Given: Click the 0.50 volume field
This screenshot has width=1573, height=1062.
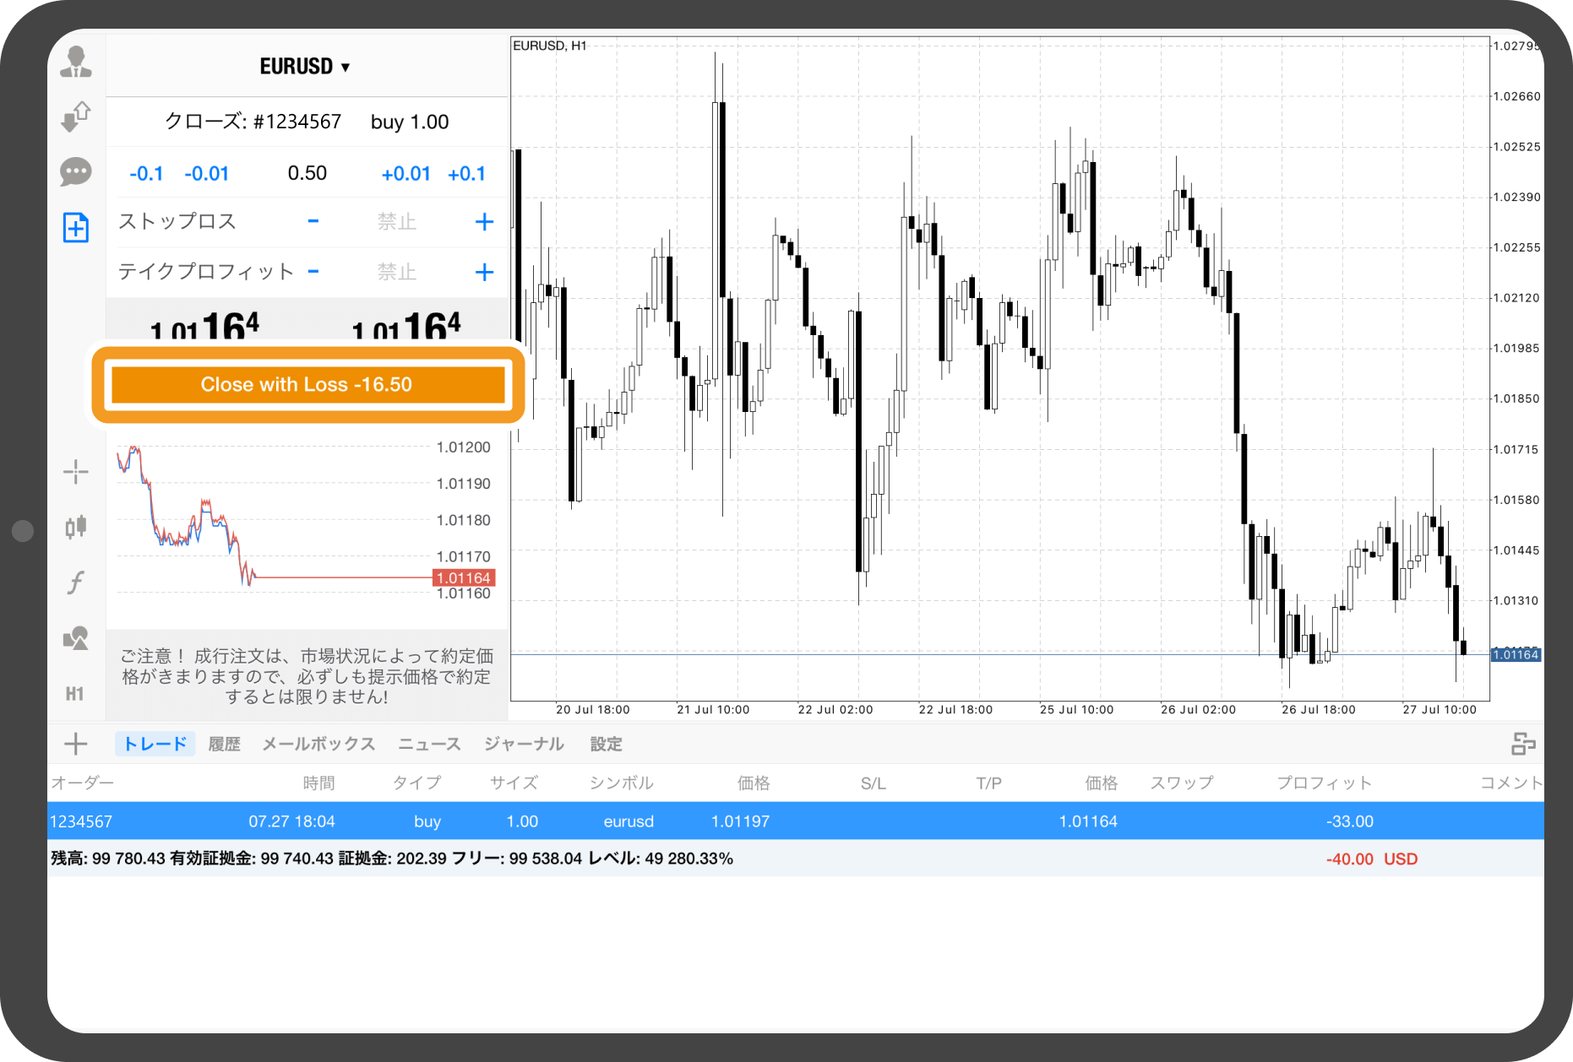Looking at the screenshot, I should (x=307, y=174).
